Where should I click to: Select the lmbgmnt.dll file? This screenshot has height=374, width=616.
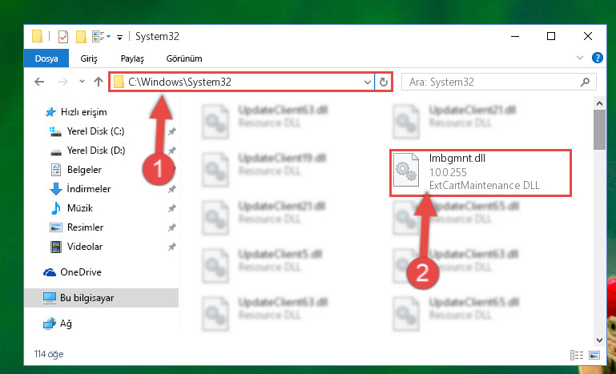pos(480,173)
